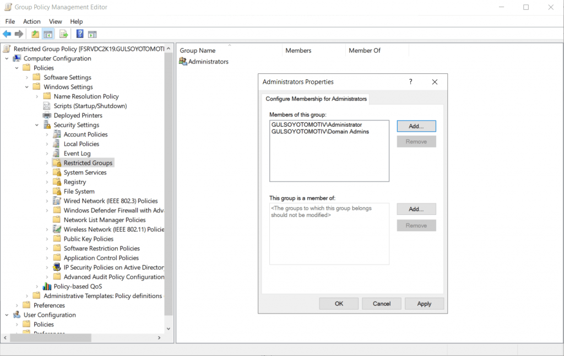This screenshot has height=356, width=564.
Task: Open the Action menu
Action: 32,21
